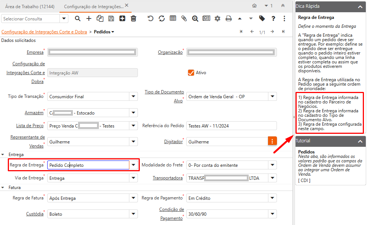Click the home icon in tab bar

[254, 6]
